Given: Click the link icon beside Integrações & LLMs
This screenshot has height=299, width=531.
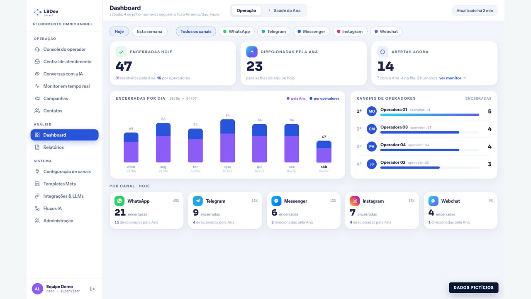Looking at the screenshot, I should [x=37, y=196].
